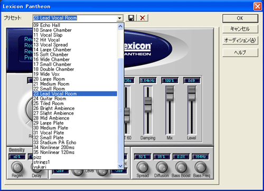
Task: Click the Mix slider handle
Action: (170, 93)
